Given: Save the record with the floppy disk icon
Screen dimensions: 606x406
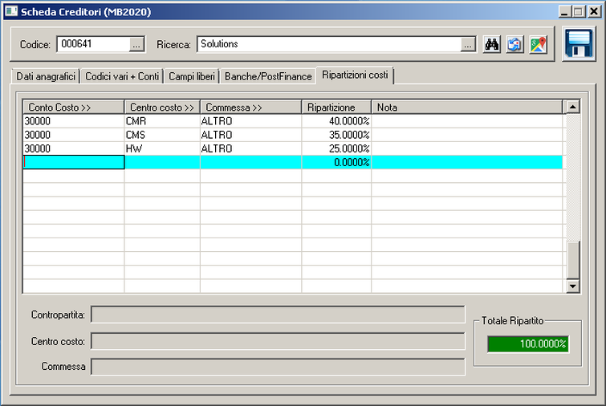Looking at the screenshot, I should [x=578, y=44].
